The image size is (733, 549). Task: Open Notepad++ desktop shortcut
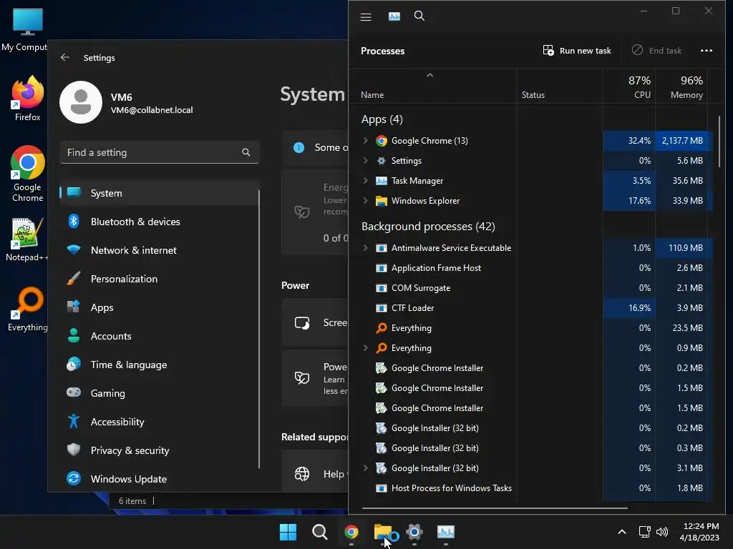[26, 240]
